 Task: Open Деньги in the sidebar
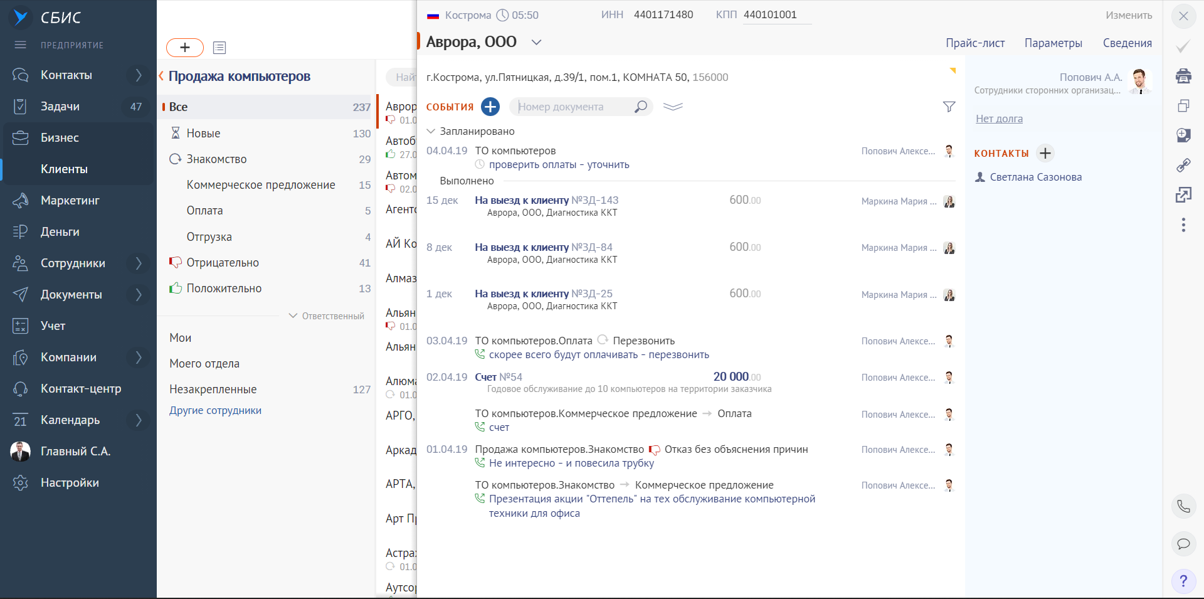60,232
